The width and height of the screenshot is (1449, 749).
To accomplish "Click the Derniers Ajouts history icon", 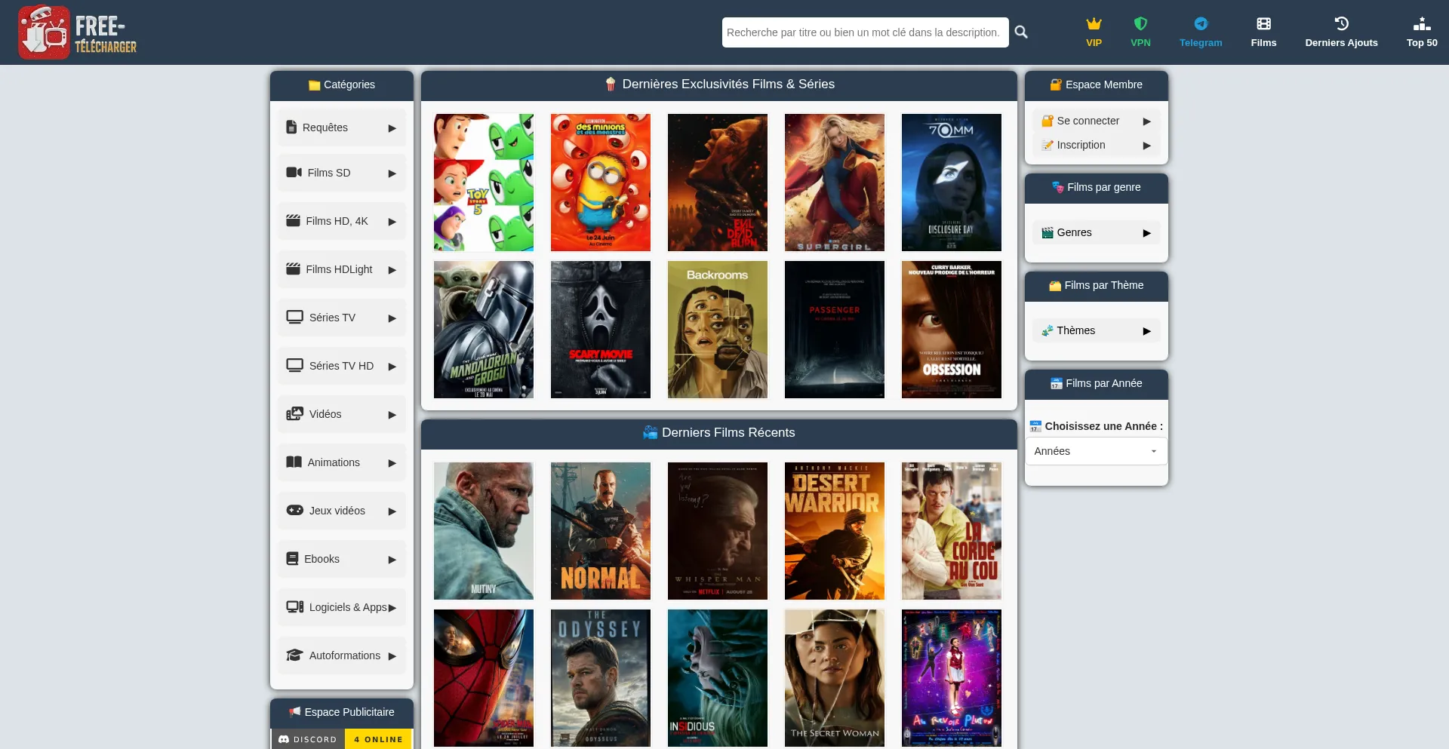I will pyautogui.click(x=1341, y=23).
